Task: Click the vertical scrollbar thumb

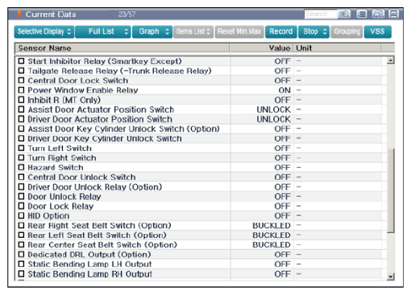Action: click(x=391, y=191)
